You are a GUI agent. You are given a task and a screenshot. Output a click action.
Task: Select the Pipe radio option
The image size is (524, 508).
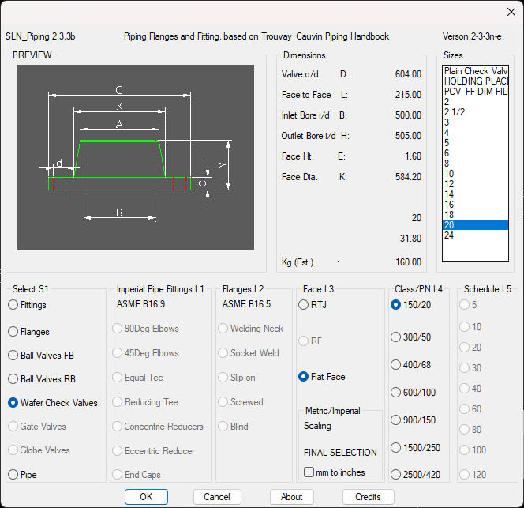[x=22, y=475]
